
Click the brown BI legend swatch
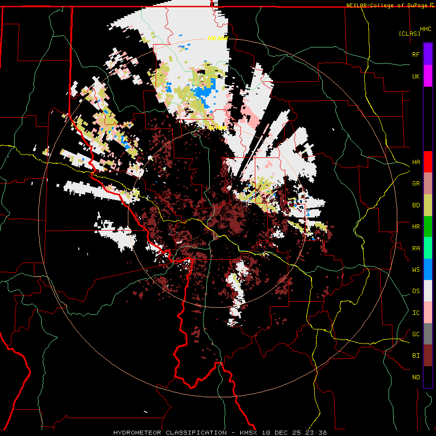[x=428, y=356]
